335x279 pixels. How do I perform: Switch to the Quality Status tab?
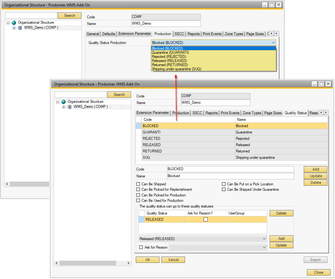296,113
